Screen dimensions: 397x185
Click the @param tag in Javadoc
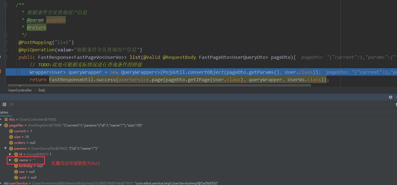(35, 20)
